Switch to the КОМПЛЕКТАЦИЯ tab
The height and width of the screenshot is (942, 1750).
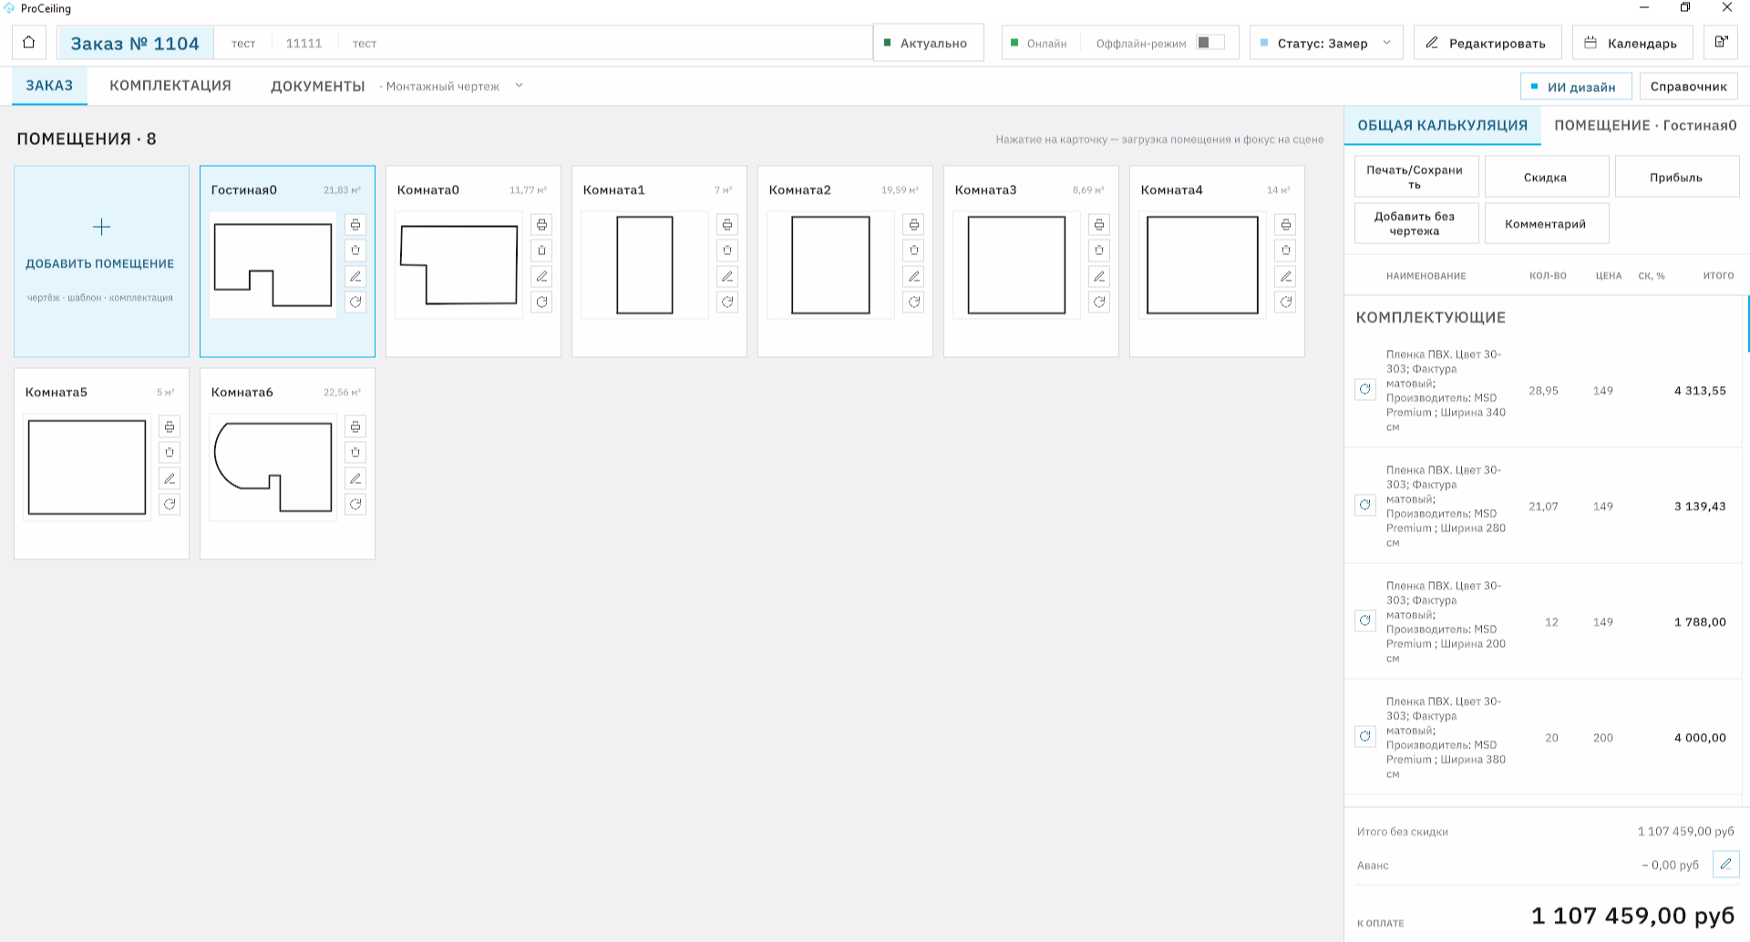click(170, 86)
